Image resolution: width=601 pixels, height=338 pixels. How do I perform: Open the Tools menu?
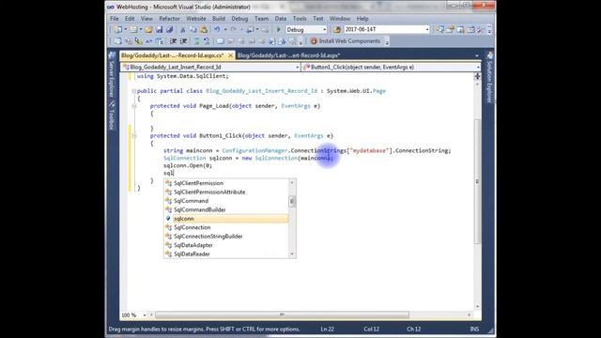300,19
